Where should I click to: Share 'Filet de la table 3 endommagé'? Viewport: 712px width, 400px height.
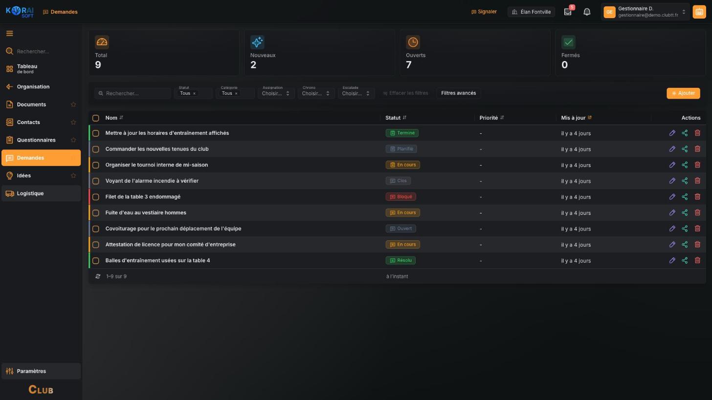point(685,197)
